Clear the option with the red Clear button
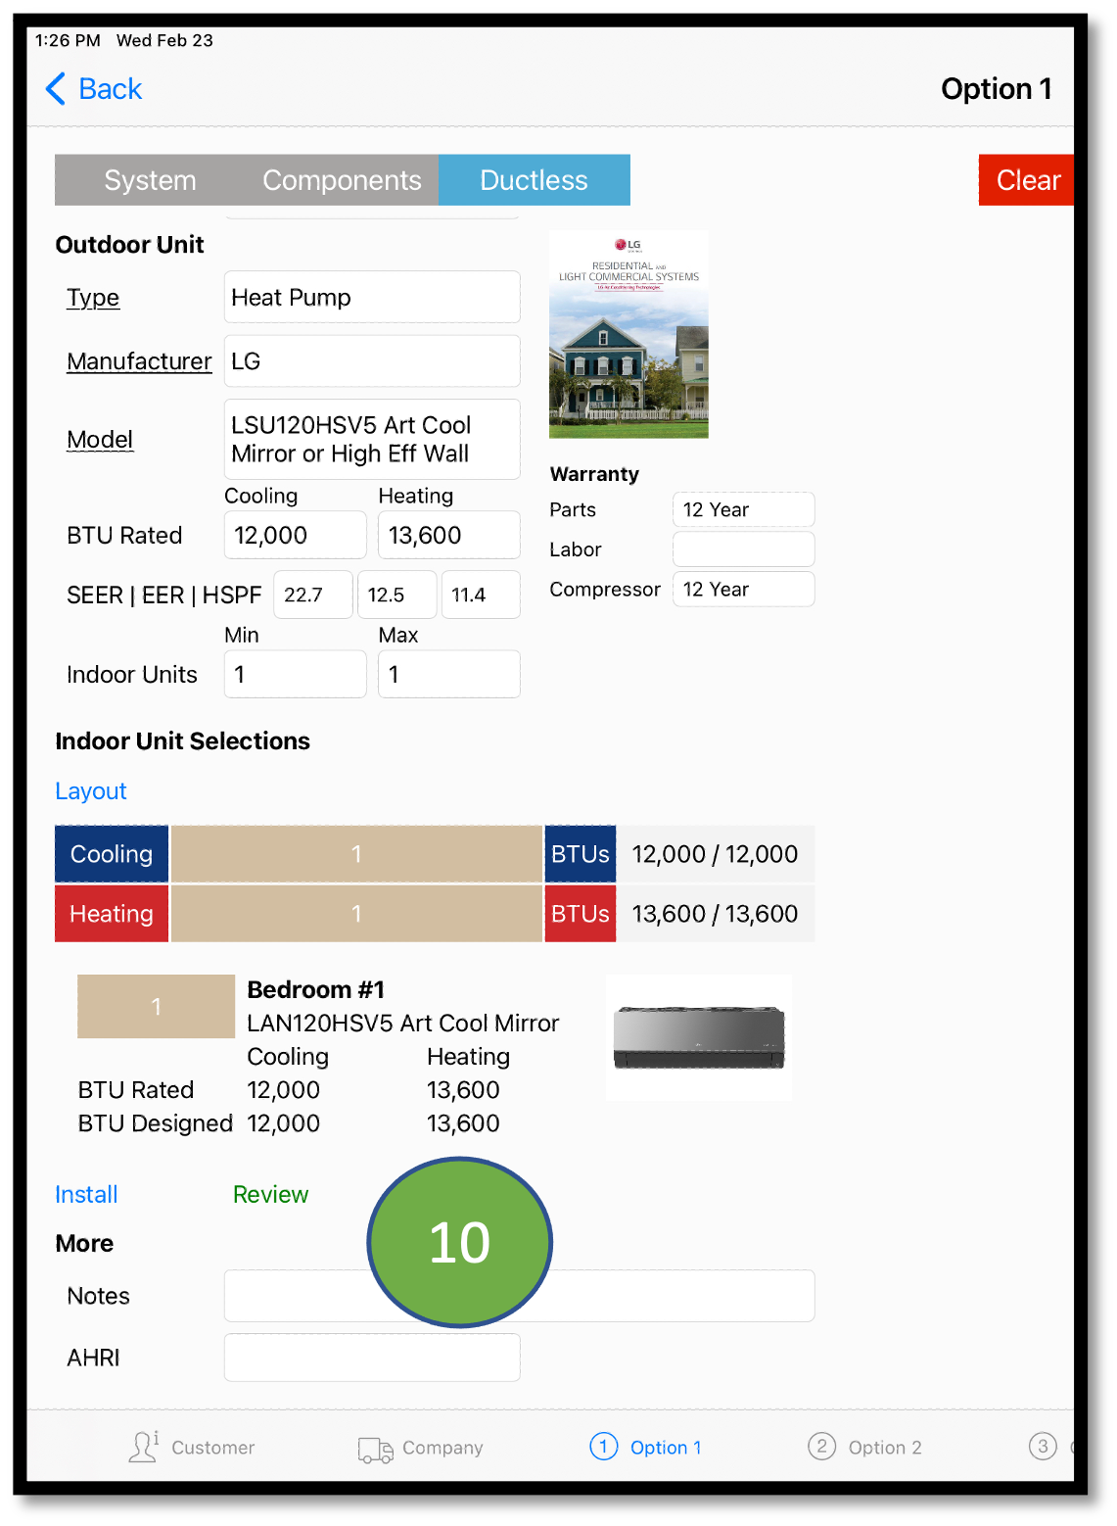This screenshot has height=1526, width=1117. (x=1027, y=180)
